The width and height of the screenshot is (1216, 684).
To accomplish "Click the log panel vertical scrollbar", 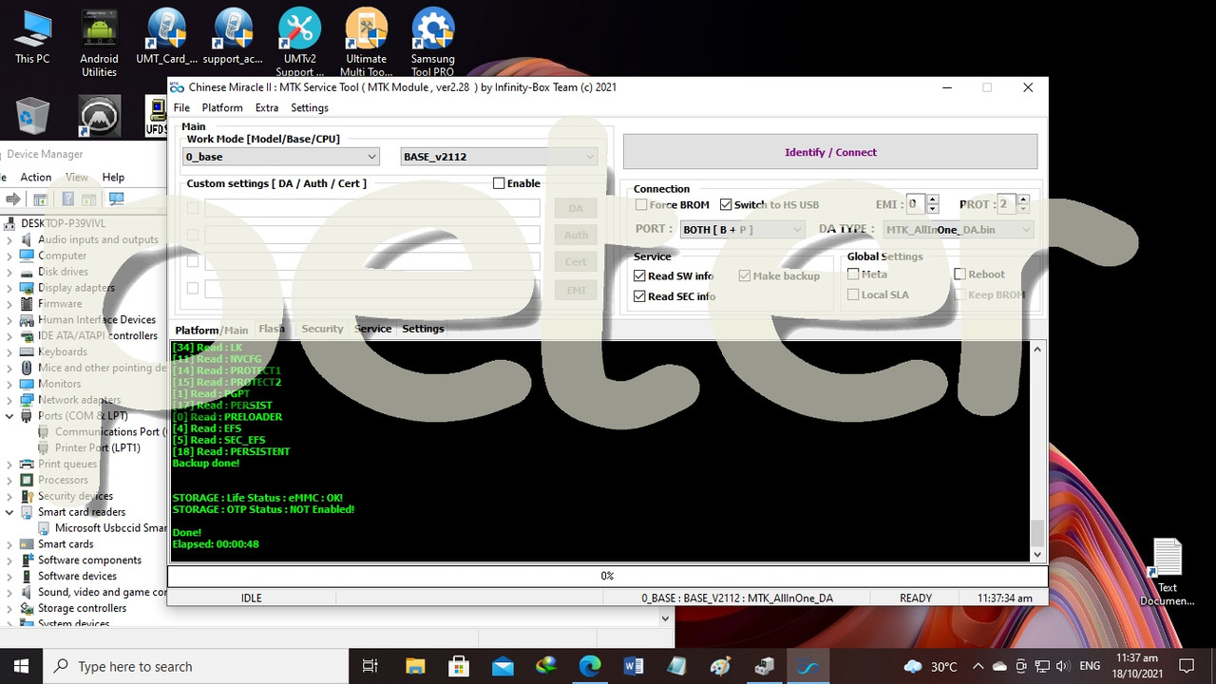I will (1037, 451).
